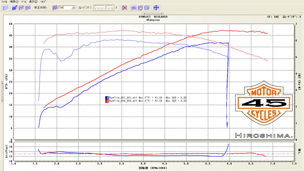Click the smoothing level slider

coord(103,7)
